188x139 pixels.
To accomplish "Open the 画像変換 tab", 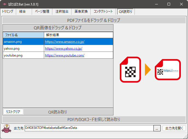I will [x=81, y=12].
